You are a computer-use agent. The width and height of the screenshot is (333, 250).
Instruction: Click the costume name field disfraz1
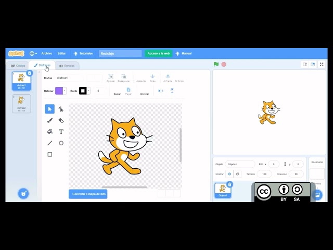point(68,78)
